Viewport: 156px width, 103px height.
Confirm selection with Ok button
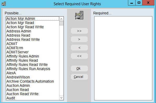tap(79, 68)
